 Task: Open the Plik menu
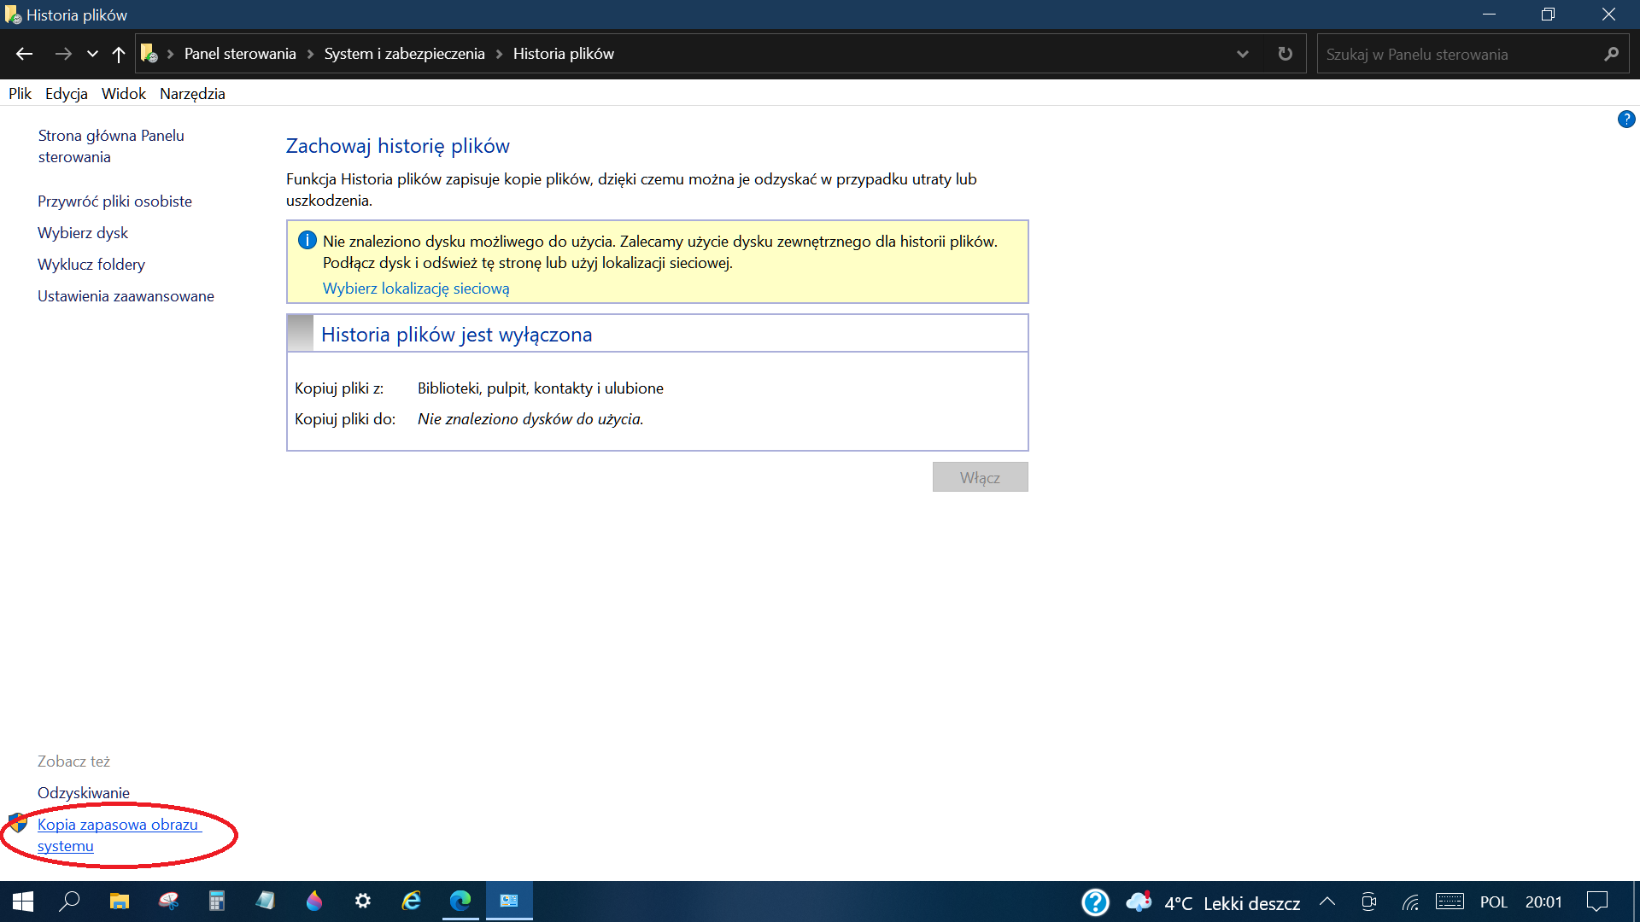coord(19,93)
